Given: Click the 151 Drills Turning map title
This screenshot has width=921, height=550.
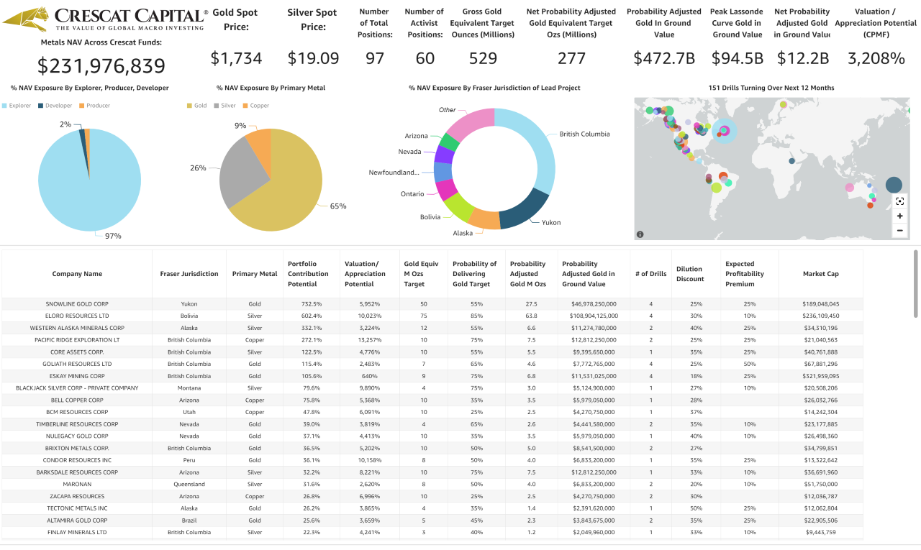Looking at the screenshot, I should click(x=771, y=88).
